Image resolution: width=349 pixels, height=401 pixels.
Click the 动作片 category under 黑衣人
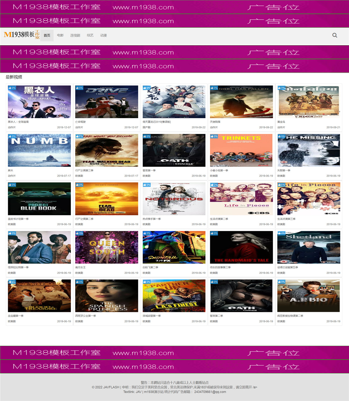pos(12,127)
